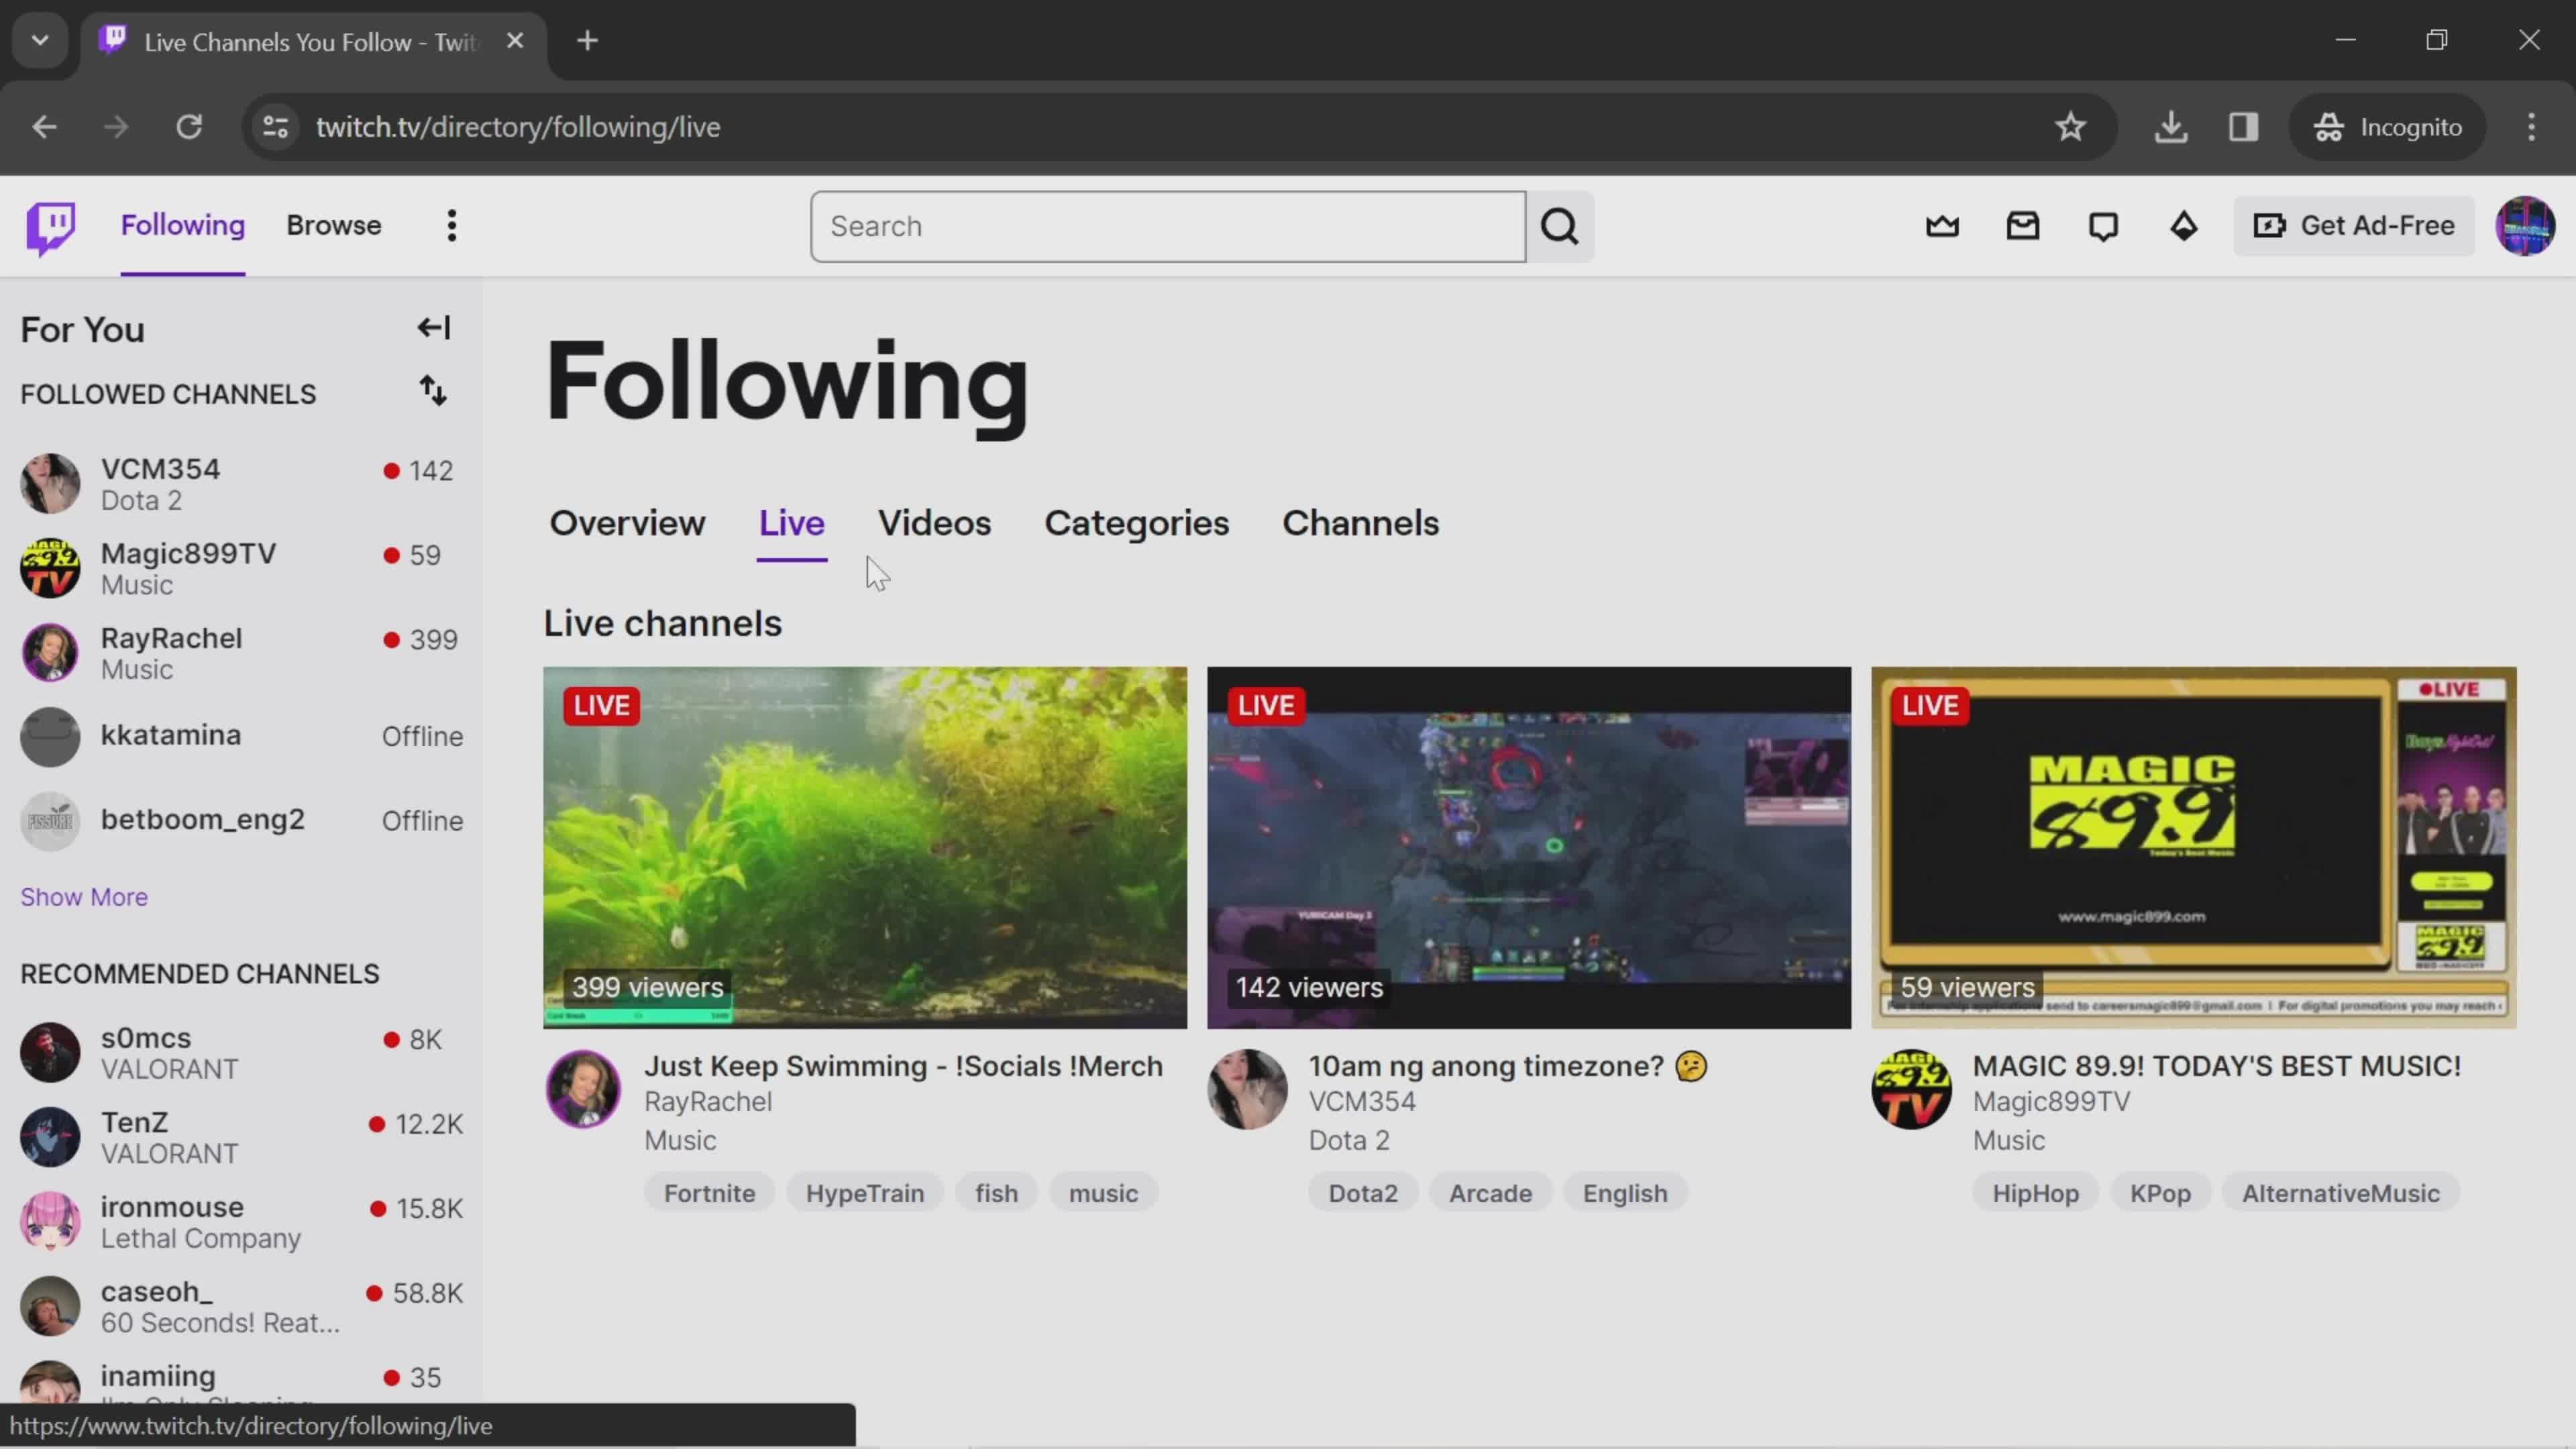Open recommended channel s0mcs
Image resolution: width=2576 pixels, height=1449 pixels.
coord(241,1053)
